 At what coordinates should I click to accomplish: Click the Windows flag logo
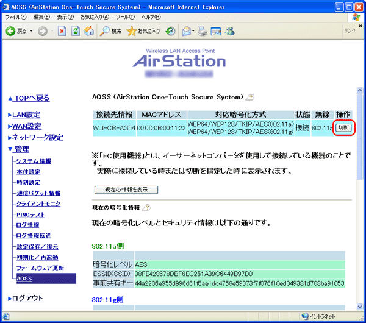pyautogui.click(x=356, y=17)
